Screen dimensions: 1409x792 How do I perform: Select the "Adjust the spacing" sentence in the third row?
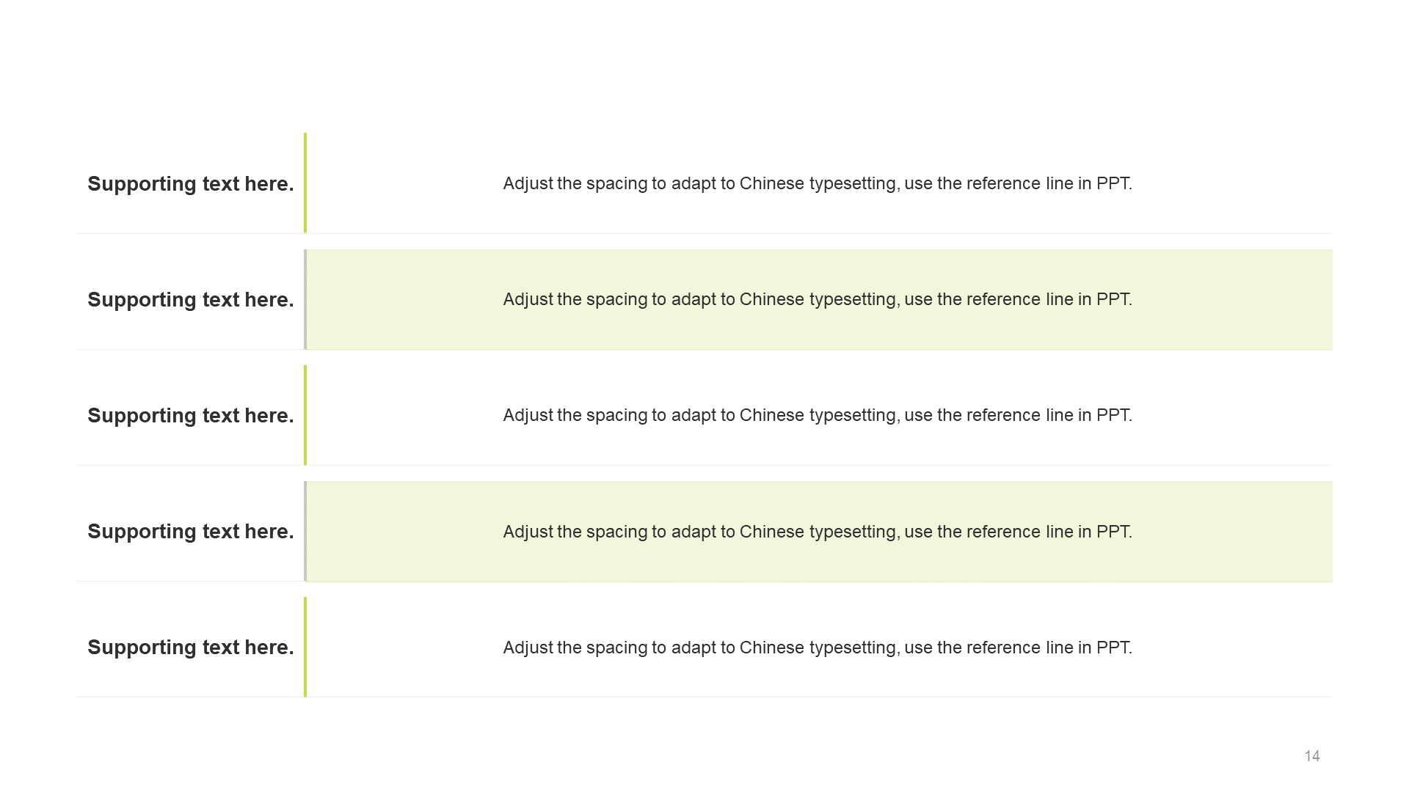click(x=817, y=415)
